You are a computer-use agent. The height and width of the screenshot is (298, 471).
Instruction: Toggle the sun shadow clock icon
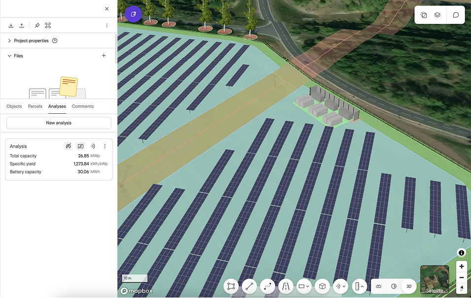tap(394, 286)
